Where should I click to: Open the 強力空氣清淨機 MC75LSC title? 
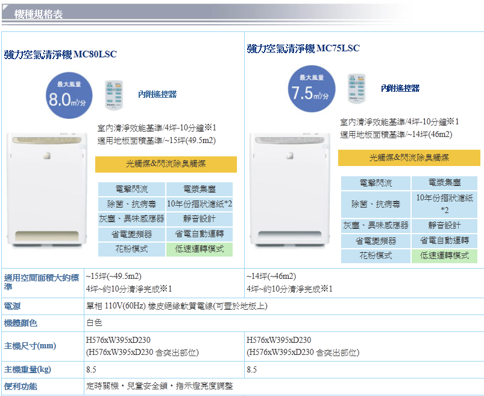[303, 48]
